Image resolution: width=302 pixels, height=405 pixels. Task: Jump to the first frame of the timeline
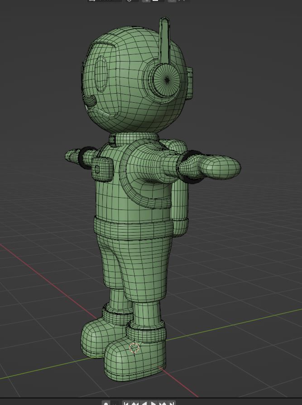point(126,403)
